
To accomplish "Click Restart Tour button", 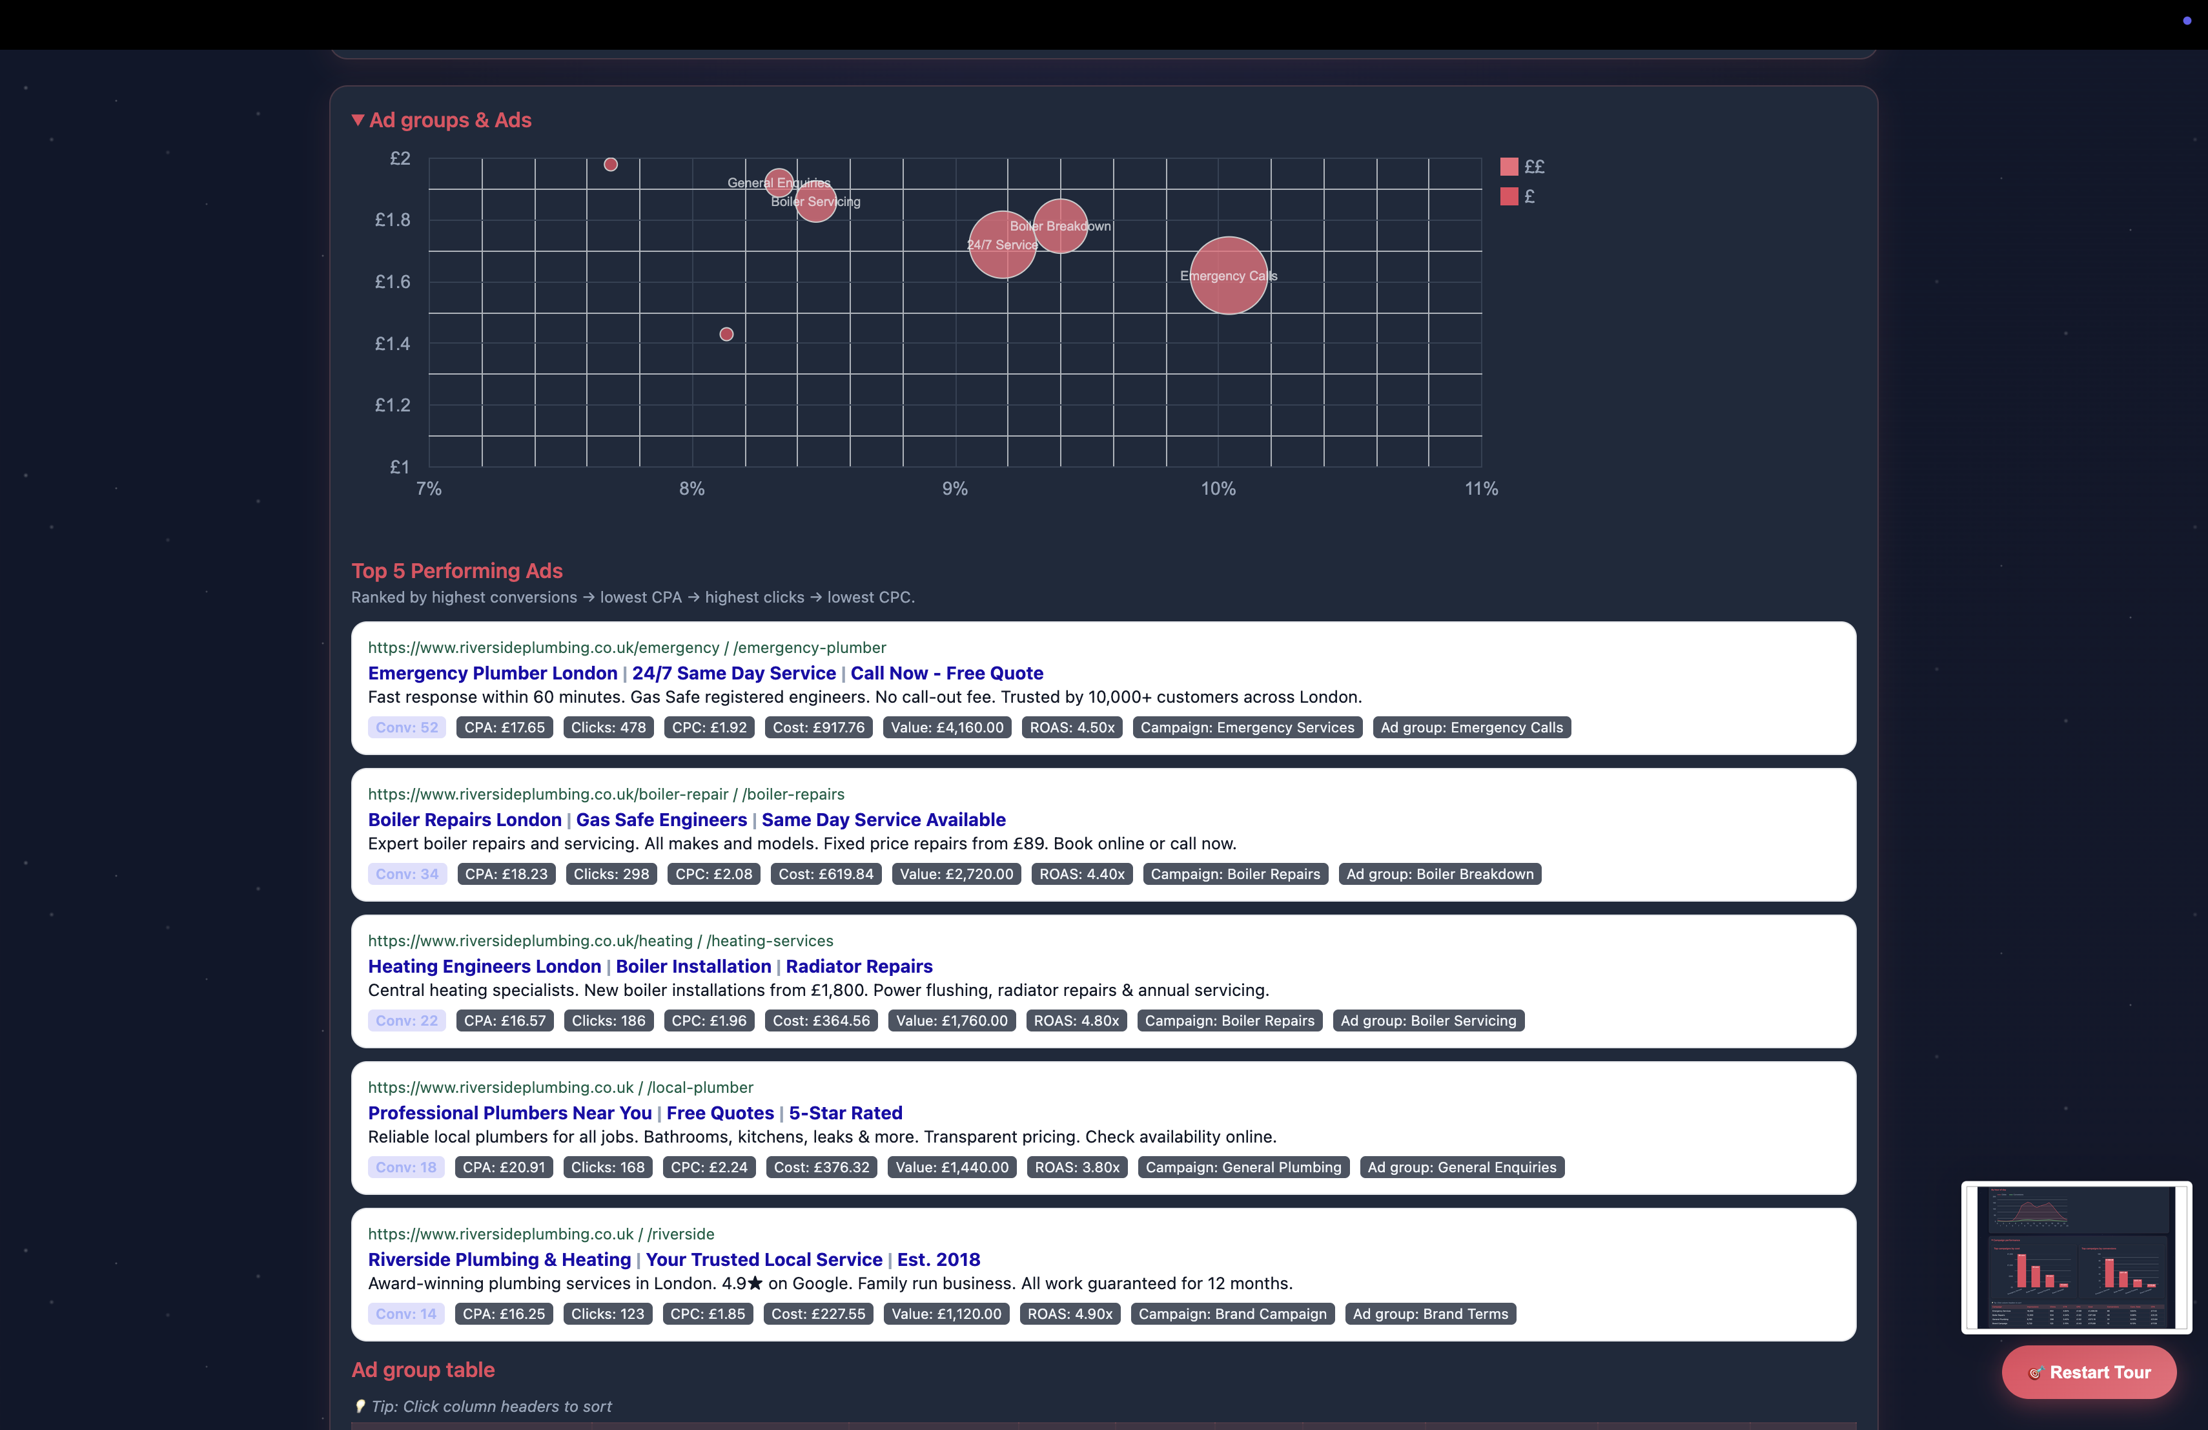I will (2089, 1371).
